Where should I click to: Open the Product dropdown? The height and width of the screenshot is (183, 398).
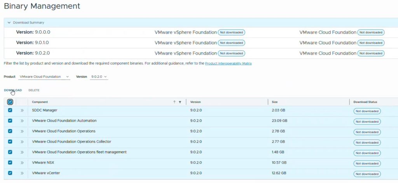[44, 77]
